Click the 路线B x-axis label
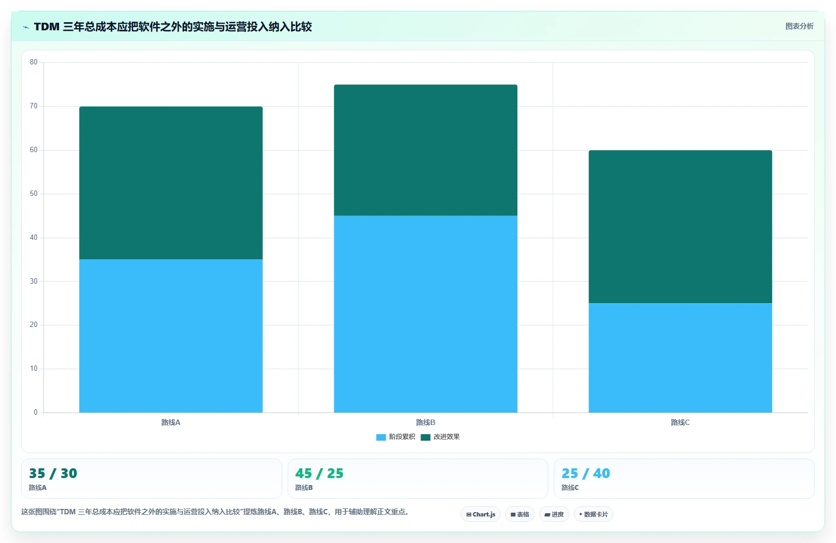The height and width of the screenshot is (543, 836). 425,422
